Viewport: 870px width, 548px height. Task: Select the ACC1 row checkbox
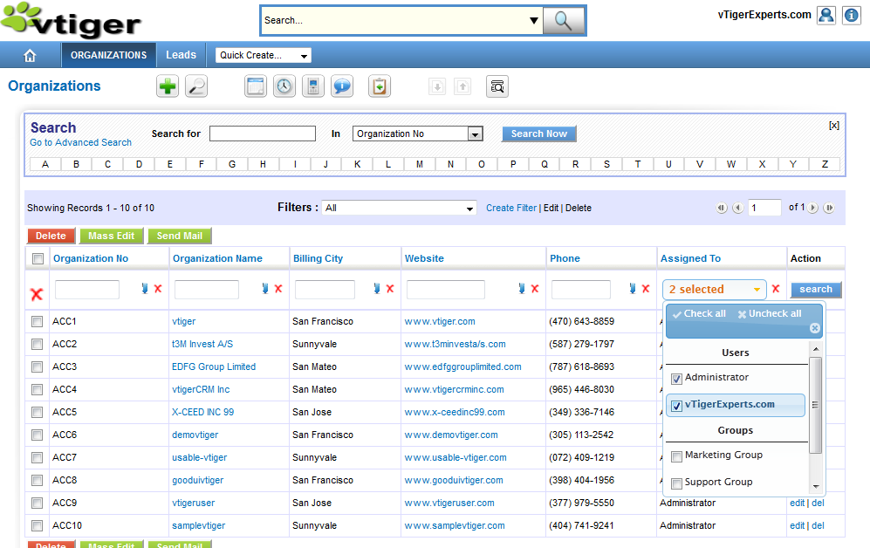(38, 322)
